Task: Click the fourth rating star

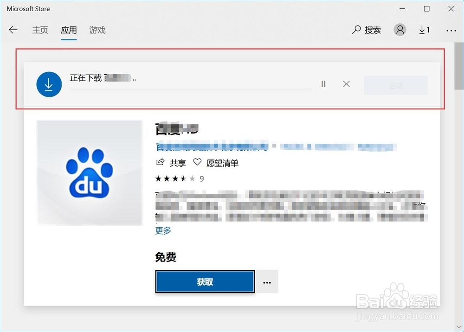Action: (184, 178)
